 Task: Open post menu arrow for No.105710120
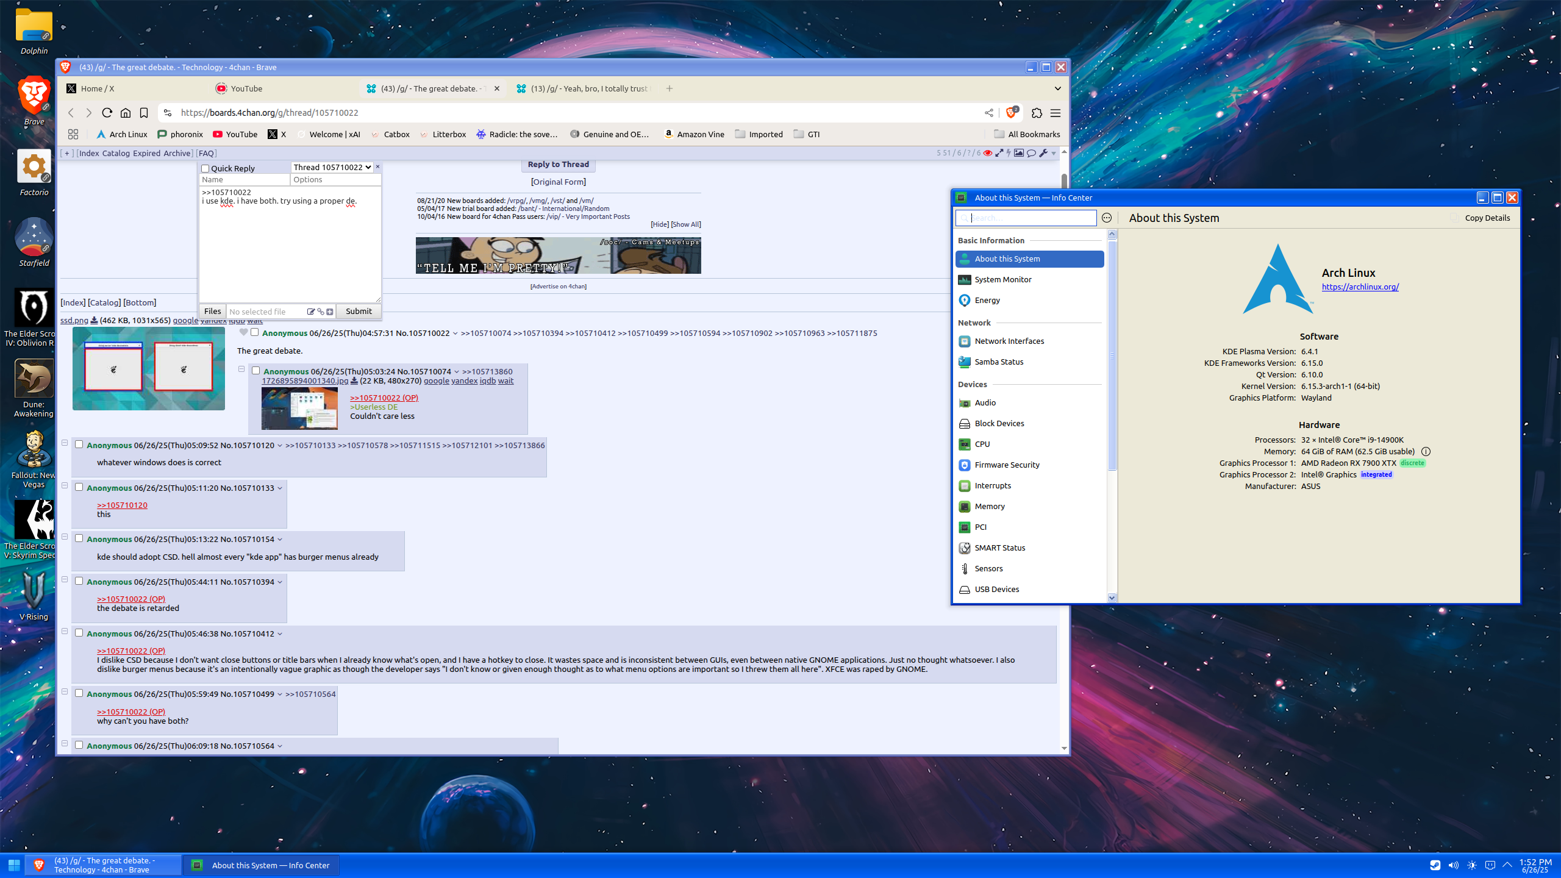coord(280,446)
